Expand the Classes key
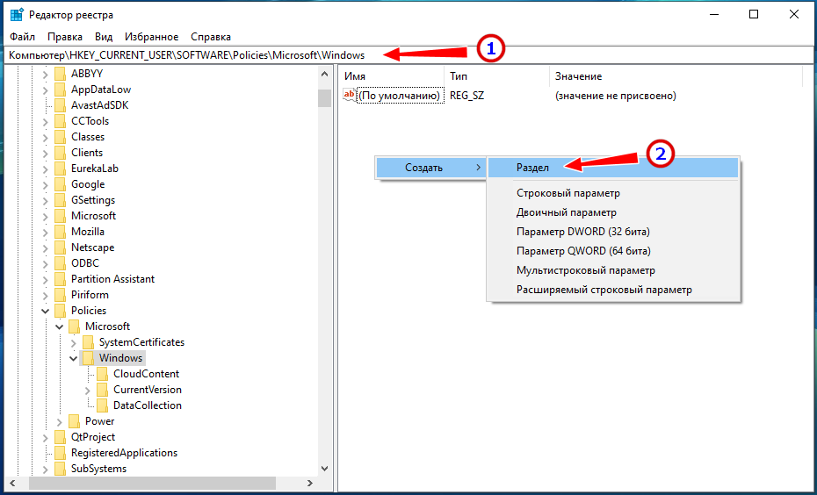The height and width of the screenshot is (495, 817). pos(46,137)
